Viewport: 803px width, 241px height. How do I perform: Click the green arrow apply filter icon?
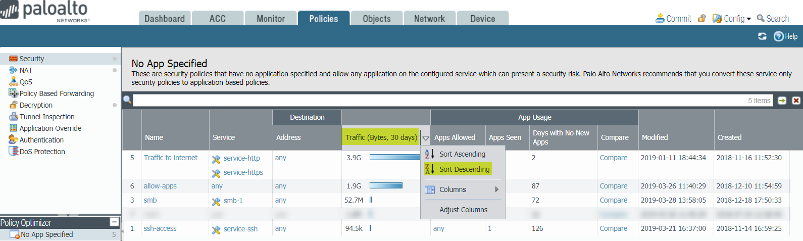[x=782, y=101]
